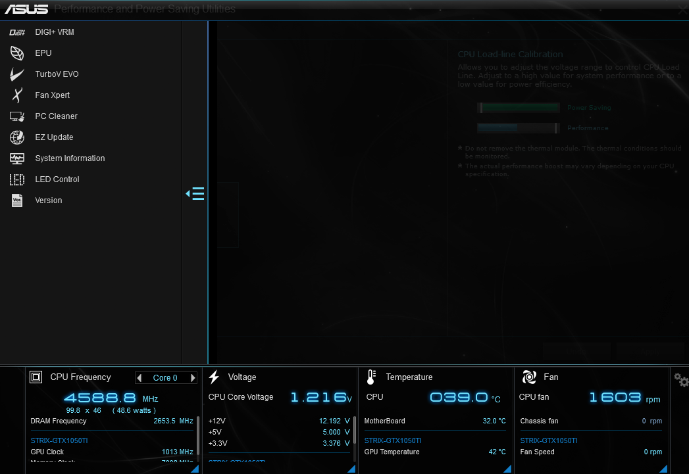Screen dimensions: 689x474
Task: Click the Voltage lightning bolt icon
Action: pos(214,377)
